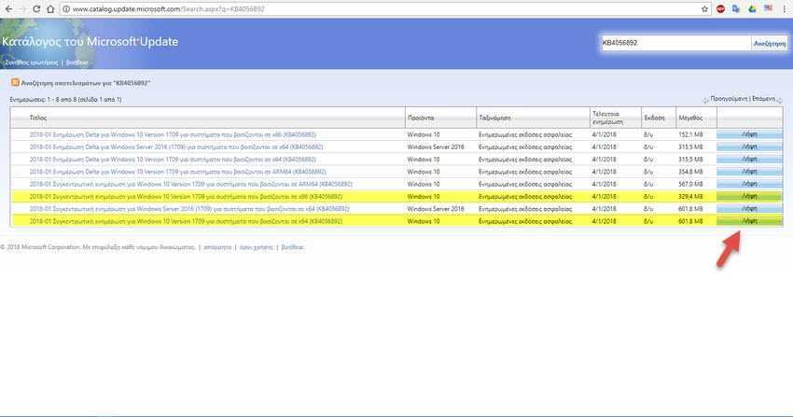Reload the catalog page
793x417 pixels.
36,9
